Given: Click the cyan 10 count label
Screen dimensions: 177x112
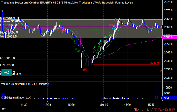Looking at the screenshot, I should point(111,33).
